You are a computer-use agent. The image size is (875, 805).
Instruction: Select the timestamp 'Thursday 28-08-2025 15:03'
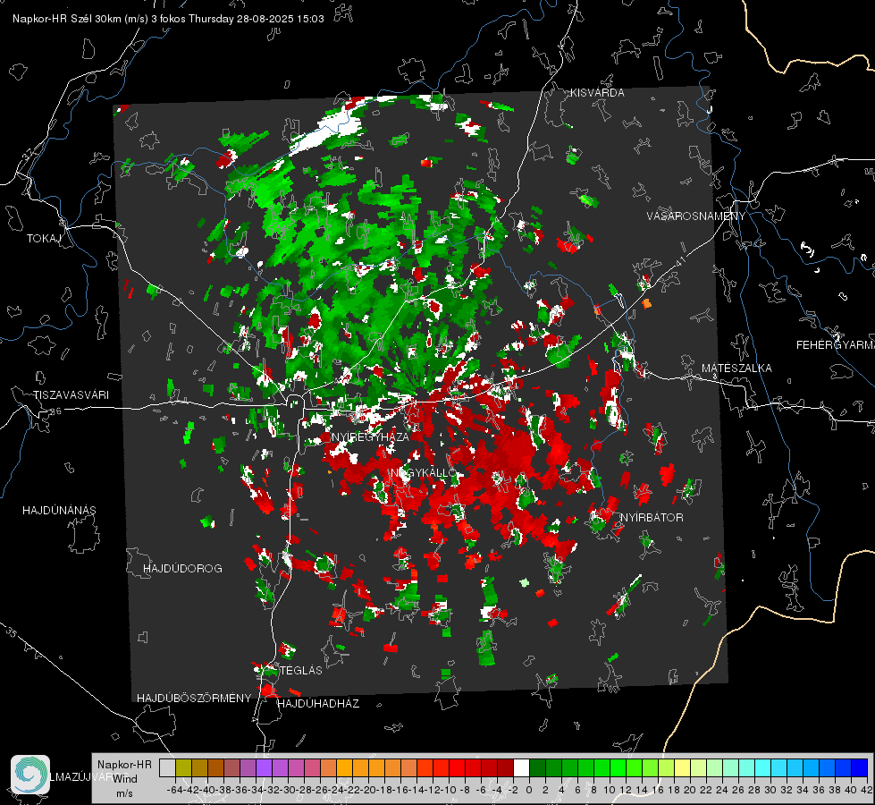tap(257, 19)
